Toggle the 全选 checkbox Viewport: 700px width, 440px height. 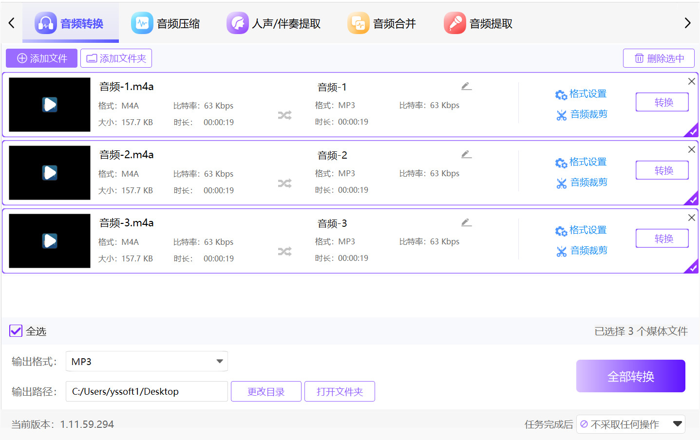(x=16, y=331)
